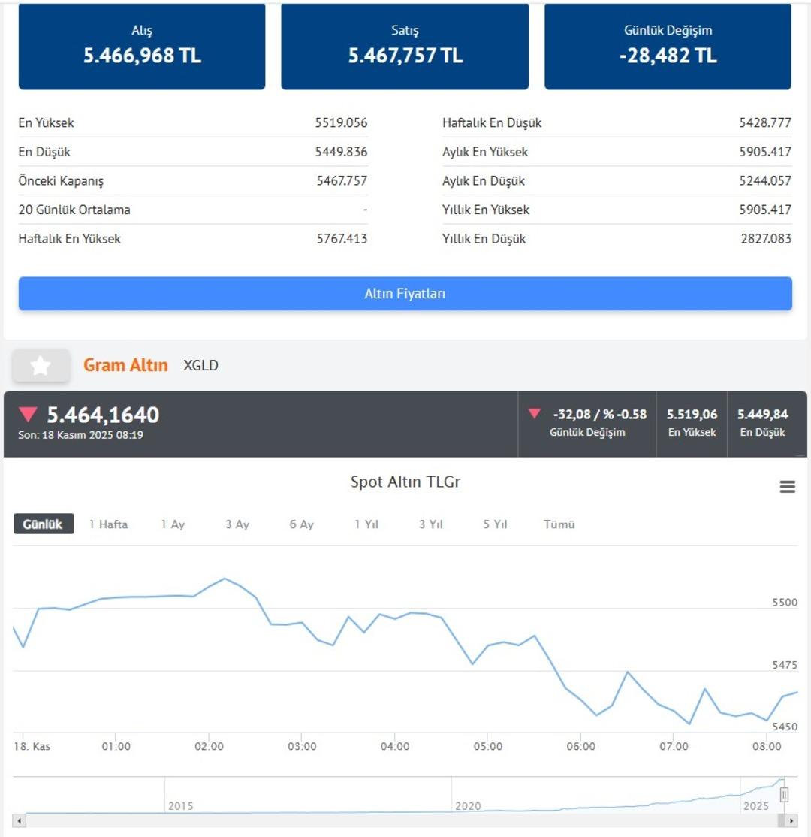Click the star icon to favorite Gram Altın
Image resolution: width=811 pixels, height=837 pixels.
[x=41, y=366]
